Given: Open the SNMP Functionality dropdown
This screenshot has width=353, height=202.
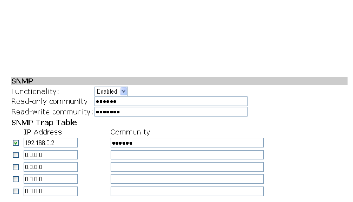Looking at the screenshot, I should pyautogui.click(x=111, y=91).
